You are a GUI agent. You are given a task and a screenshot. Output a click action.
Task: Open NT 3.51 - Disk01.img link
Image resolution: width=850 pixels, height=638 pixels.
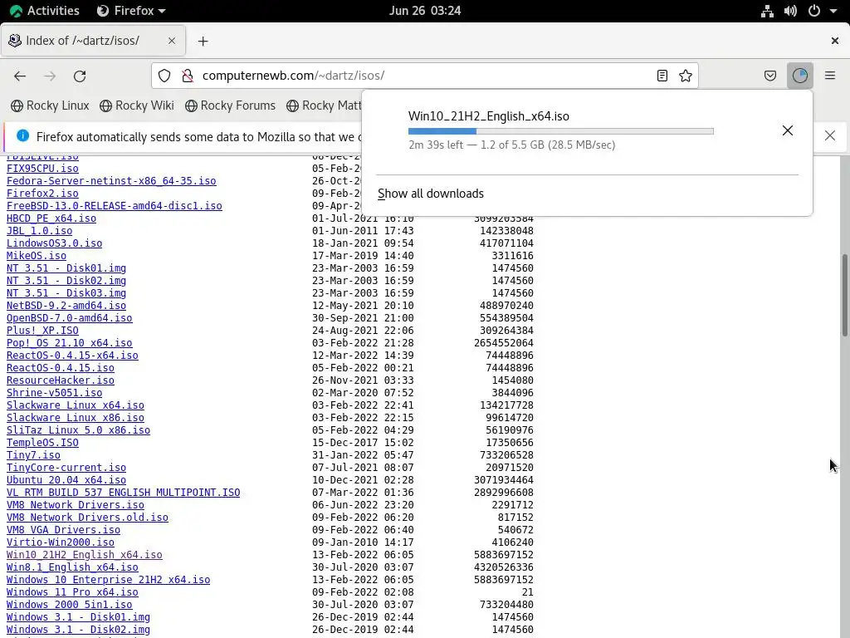pos(66,268)
